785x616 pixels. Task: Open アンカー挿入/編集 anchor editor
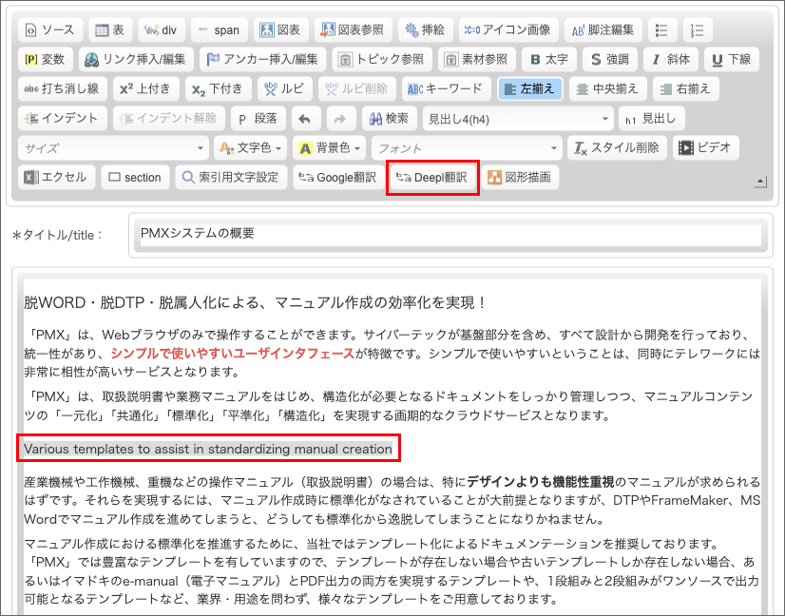[x=263, y=60]
